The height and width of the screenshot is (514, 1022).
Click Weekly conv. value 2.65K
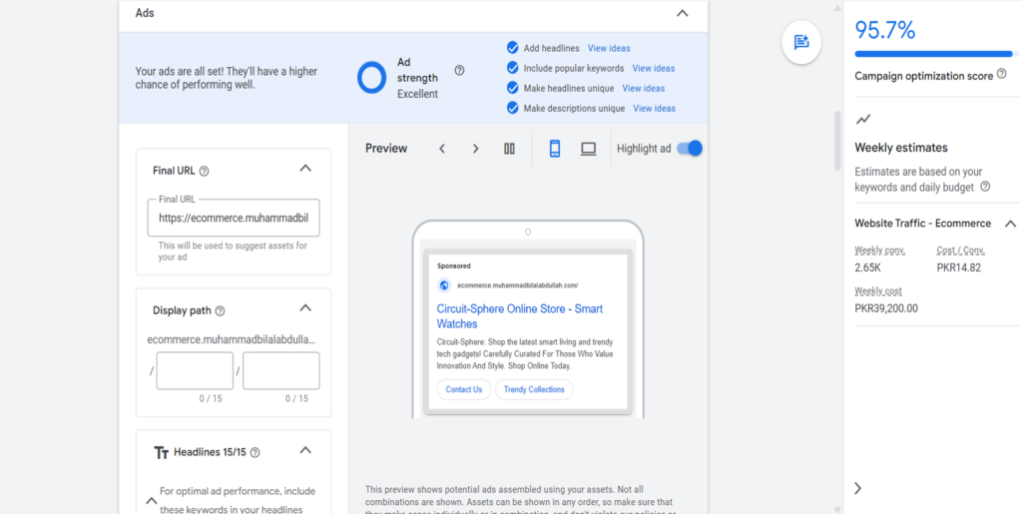pyautogui.click(x=867, y=267)
